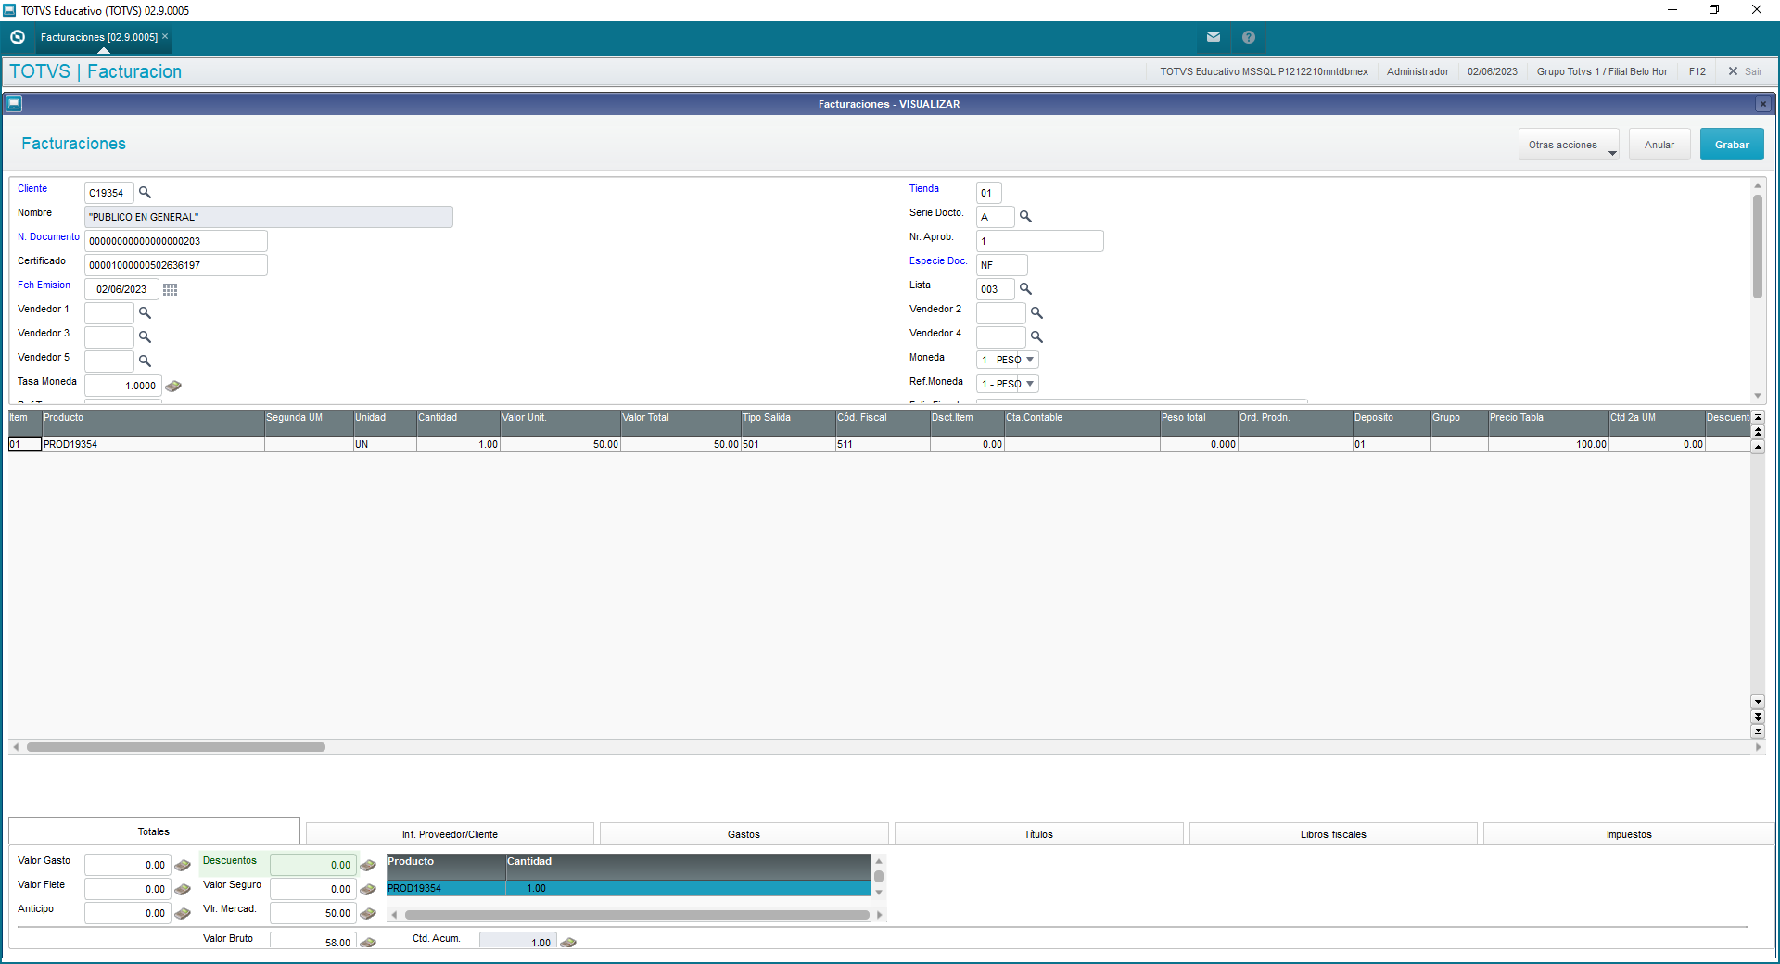The height and width of the screenshot is (964, 1780).
Task: Click calculator icon beside Anticipo
Action: pyautogui.click(x=183, y=914)
